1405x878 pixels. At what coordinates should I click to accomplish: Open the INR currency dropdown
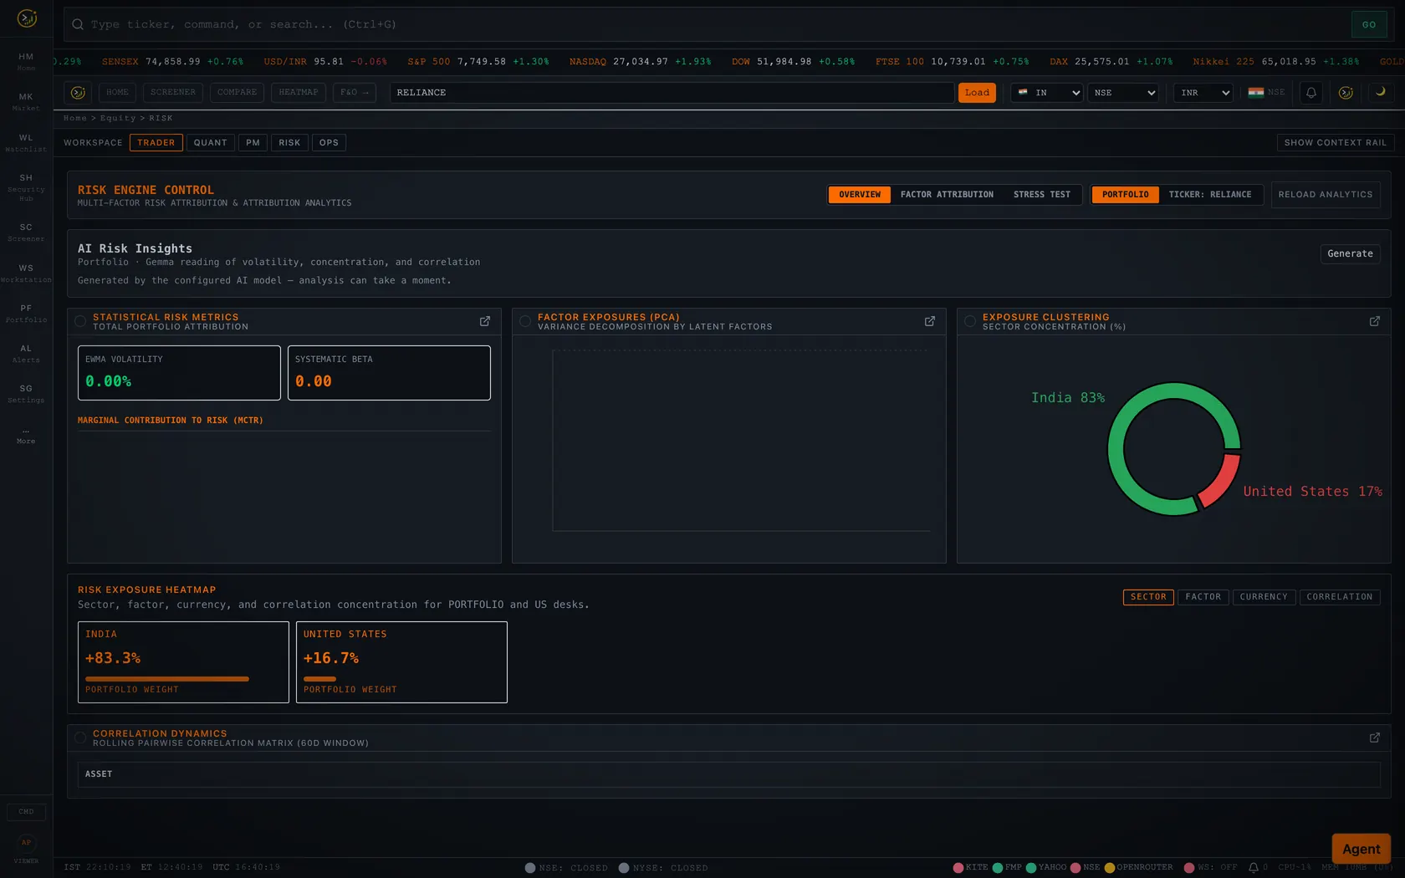click(x=1203, y=93)
